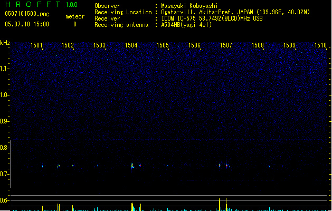Click the 'Receiver' field label
The image size is (332, 211).
107,18
